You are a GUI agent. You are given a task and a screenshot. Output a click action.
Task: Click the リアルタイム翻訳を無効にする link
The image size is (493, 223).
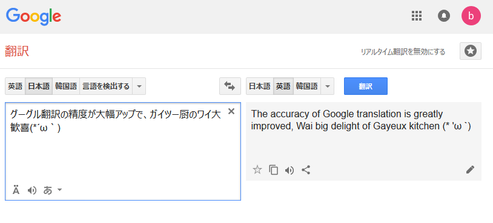(x=403, y=52)
